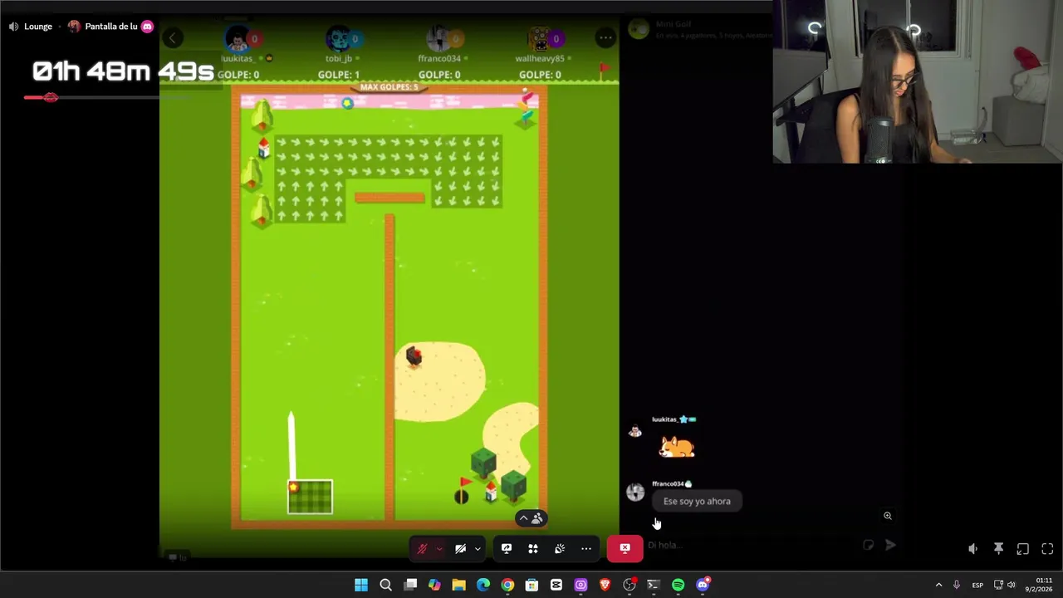Adjust stream volume speaker icon
Viewport: 1063px width, 598px height.
click(x=973, y=549)
